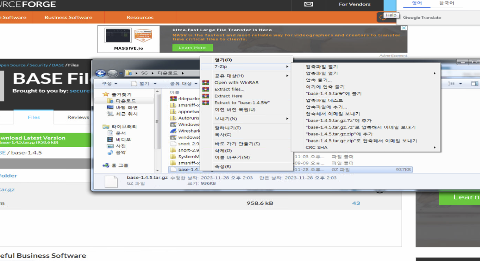
Task: Switch to the Files tab on SourceForge
Action: pyautogui.click(x=33, y=117)
